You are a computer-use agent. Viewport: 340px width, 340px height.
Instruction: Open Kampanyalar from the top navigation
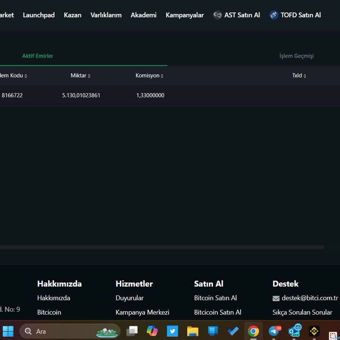[x=185, y=15]
